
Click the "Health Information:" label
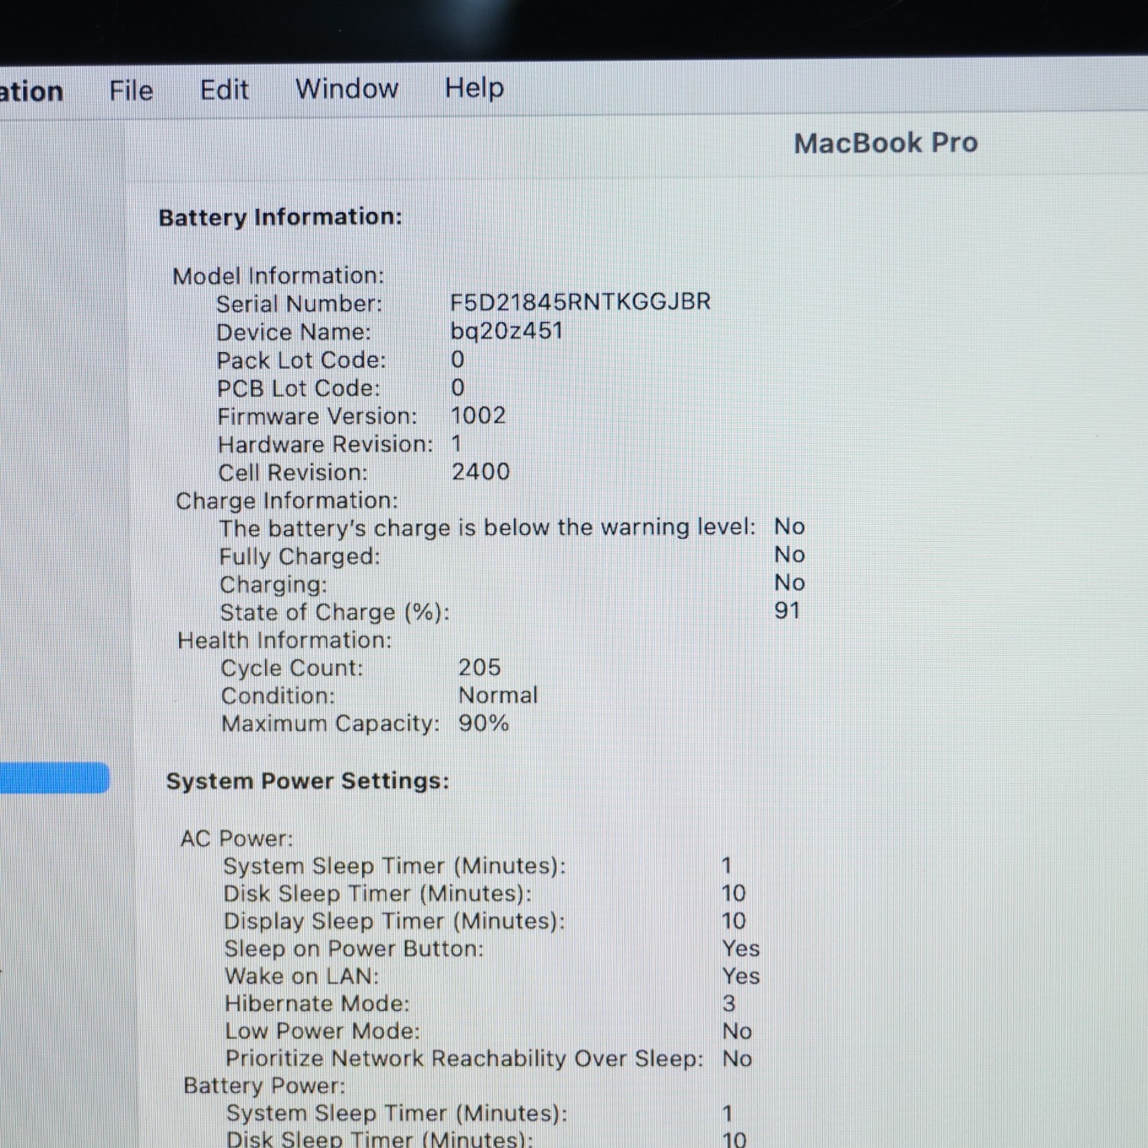[x=285, y=640]
